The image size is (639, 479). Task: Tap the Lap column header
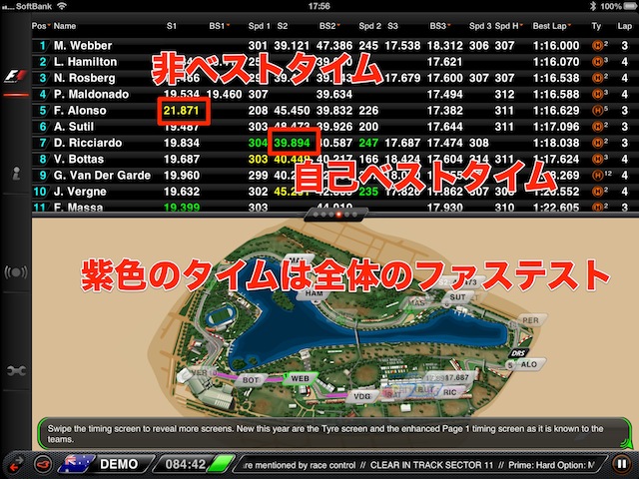pos(624,26)
